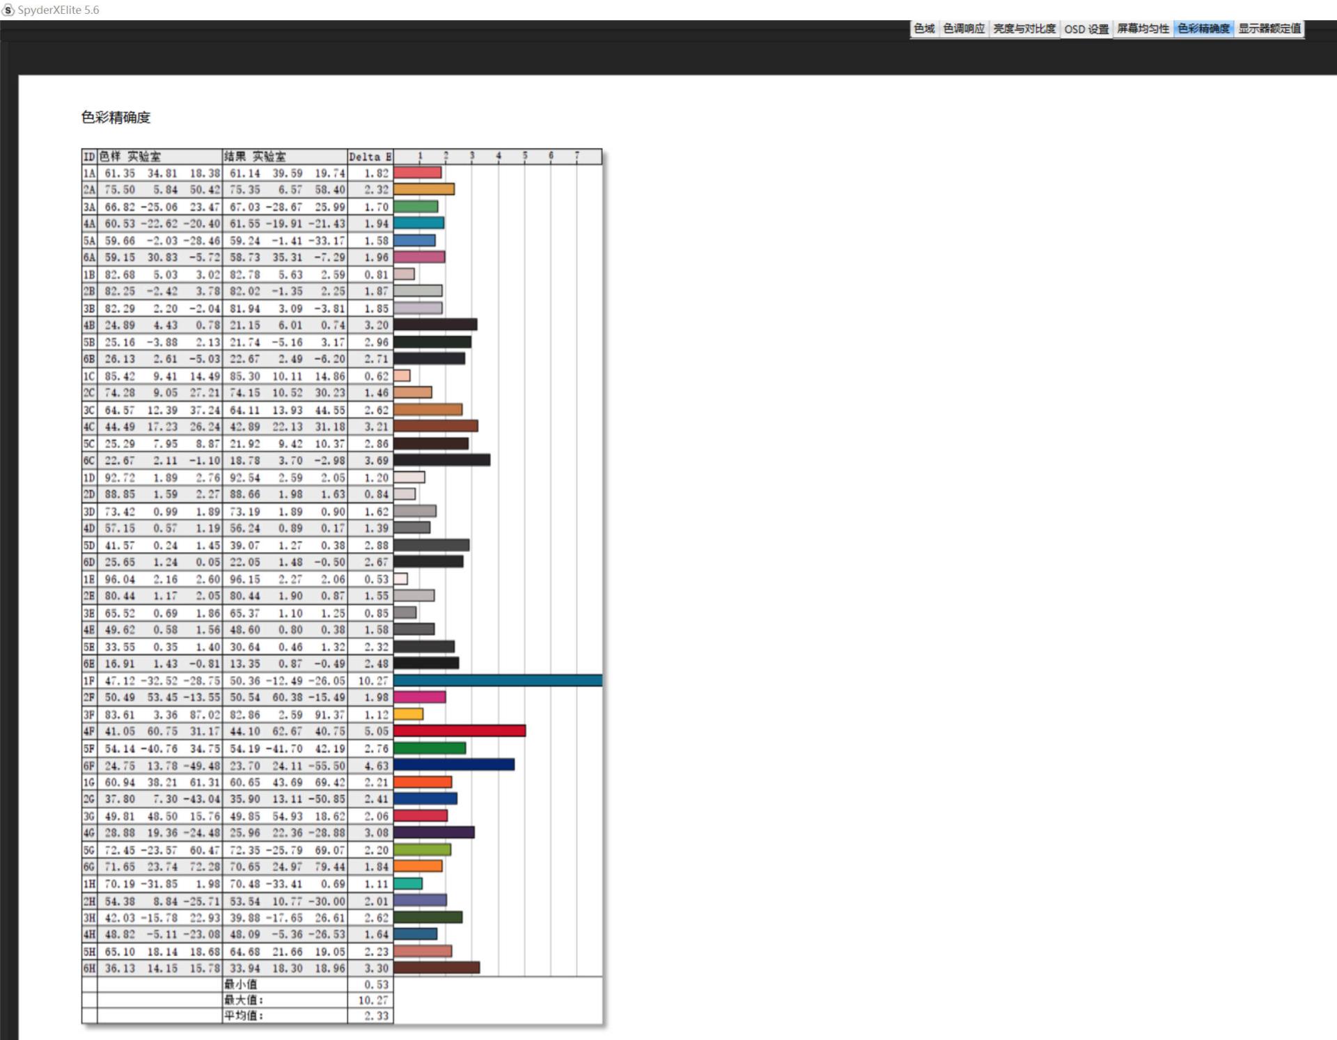Go to the OSD 设置 tab

tap(1086, 29)
